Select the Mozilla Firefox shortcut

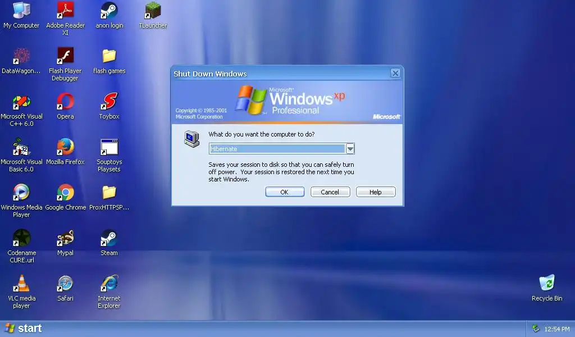click(x=65, y=147)
